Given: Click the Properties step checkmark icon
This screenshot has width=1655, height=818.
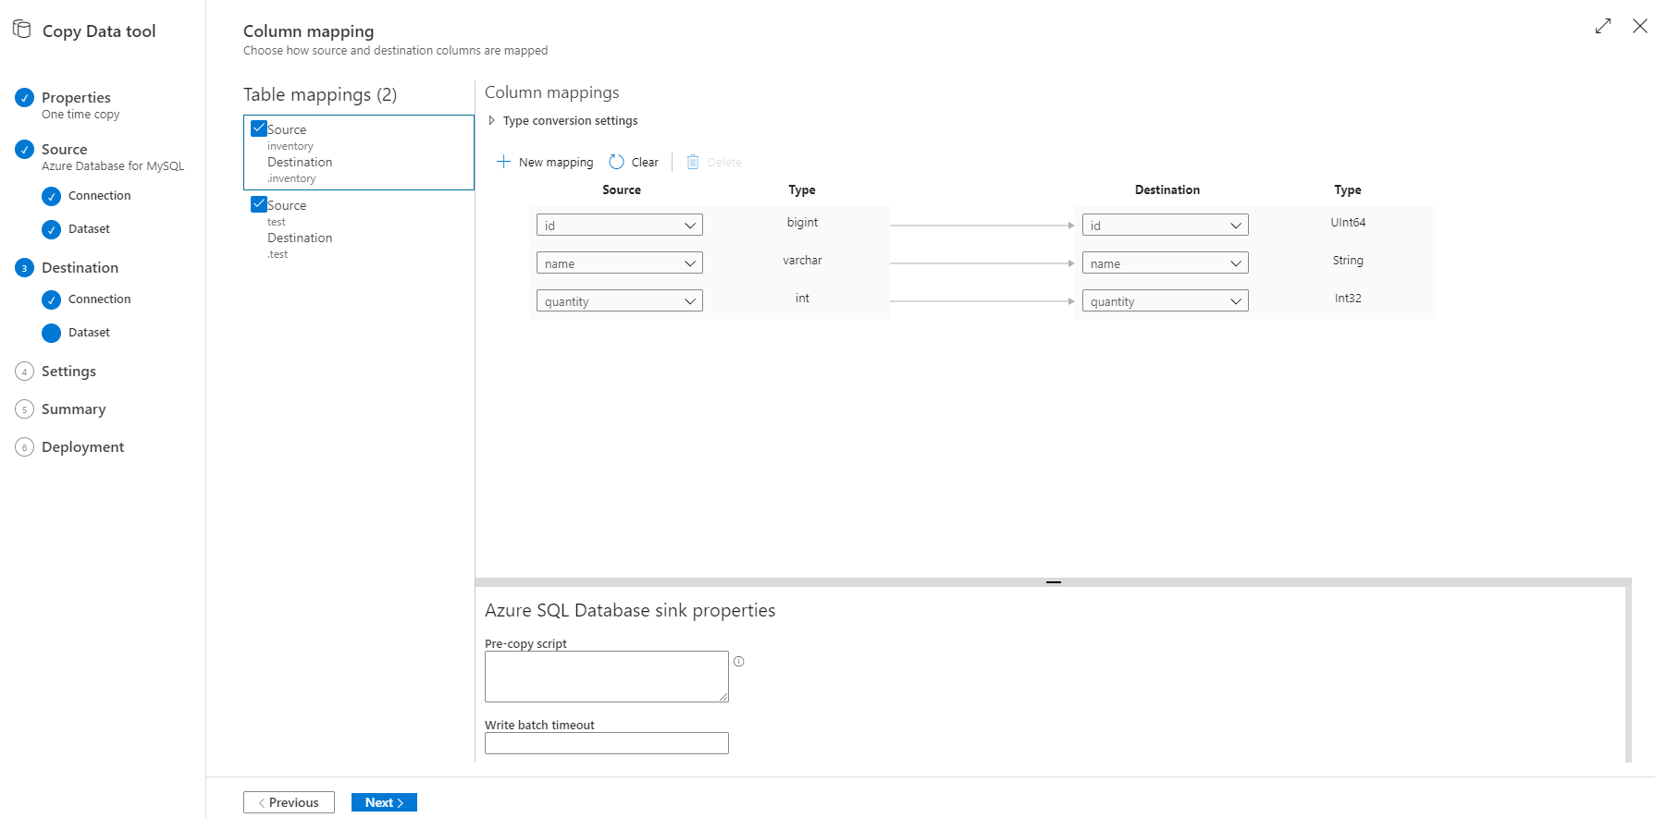Looking at the screenshot, I should coord(25,98).
